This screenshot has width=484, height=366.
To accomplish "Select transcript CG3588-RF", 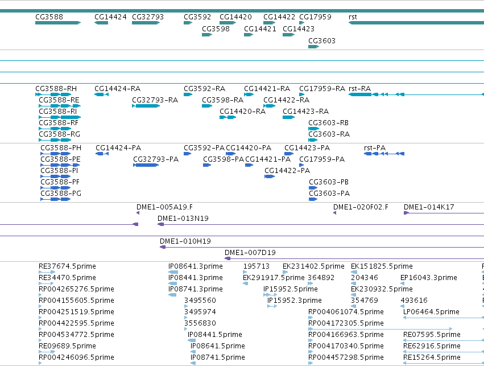I will coord(55,129).
